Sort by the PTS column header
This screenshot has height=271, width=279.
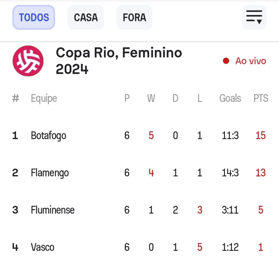coord(261,98)
